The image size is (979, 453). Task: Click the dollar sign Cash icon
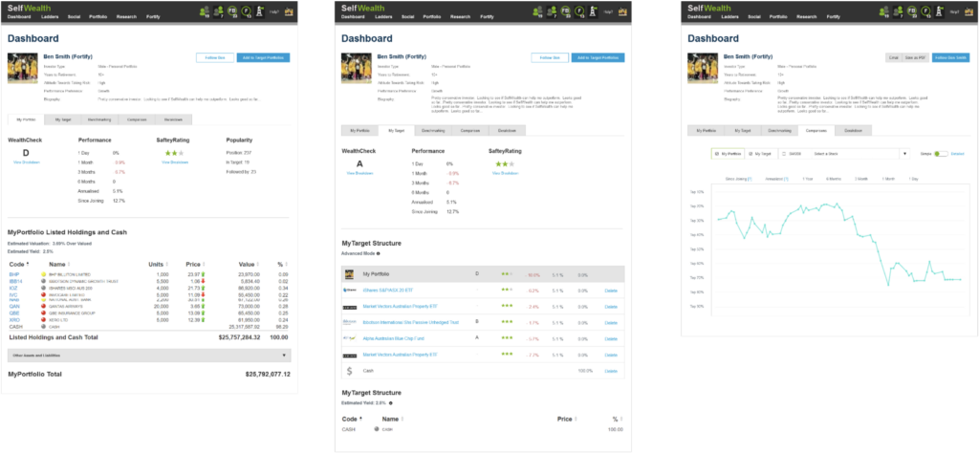click(x=351, y=369)
